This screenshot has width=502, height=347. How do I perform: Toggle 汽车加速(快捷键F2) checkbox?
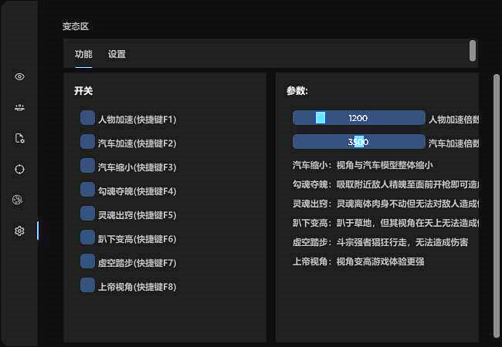(87, 142)
